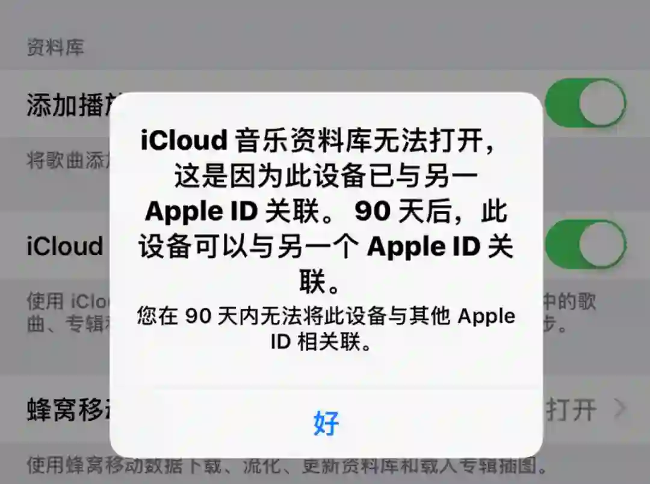Tap the bold iCloud 音乐资料库无法打开 headline
Viewport: 650px width, 484px height.
point(318,140)
